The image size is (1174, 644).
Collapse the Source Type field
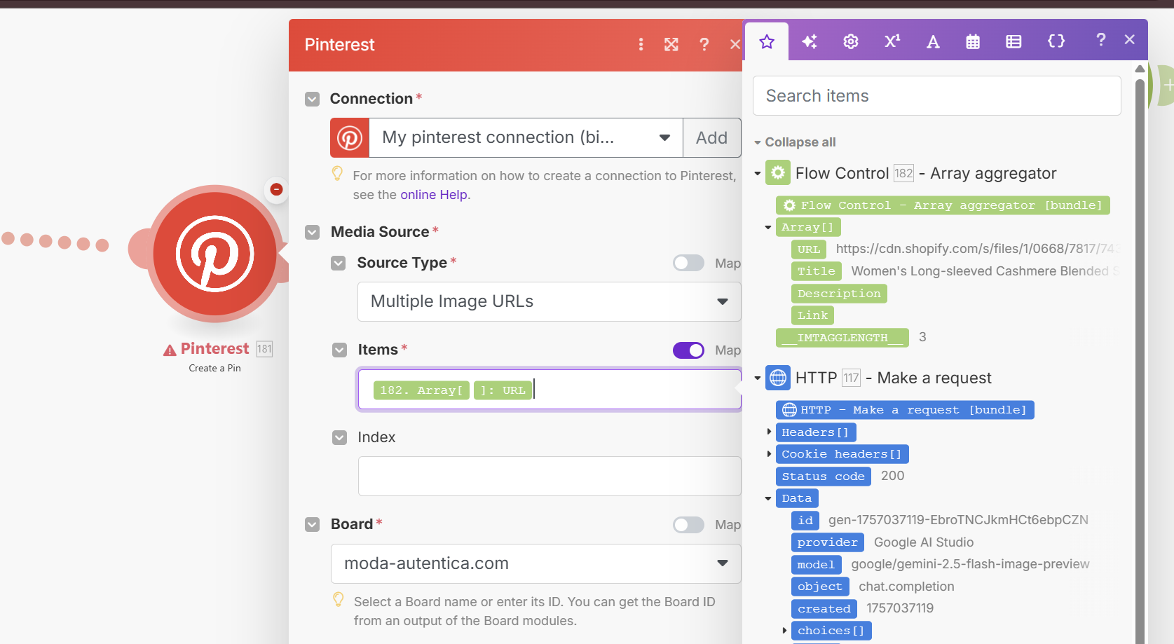(x=339, y=263)
